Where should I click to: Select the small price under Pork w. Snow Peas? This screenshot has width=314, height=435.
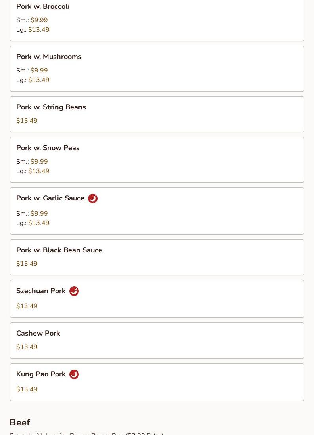[39, 162]
